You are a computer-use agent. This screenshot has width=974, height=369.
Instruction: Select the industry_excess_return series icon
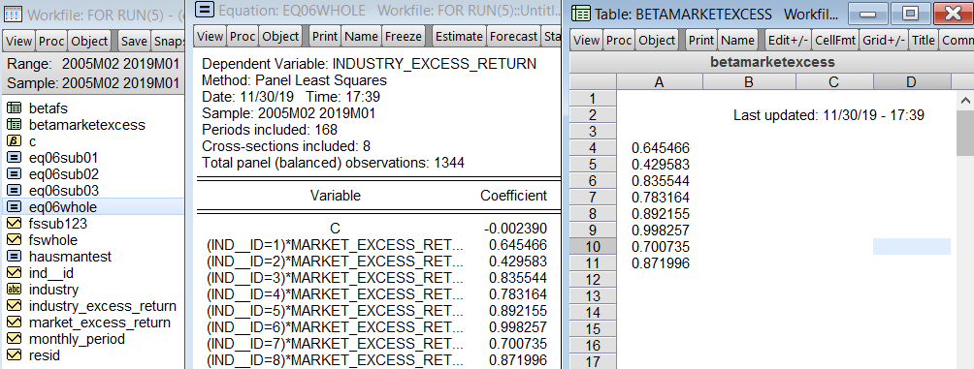(x=13, y=306)
